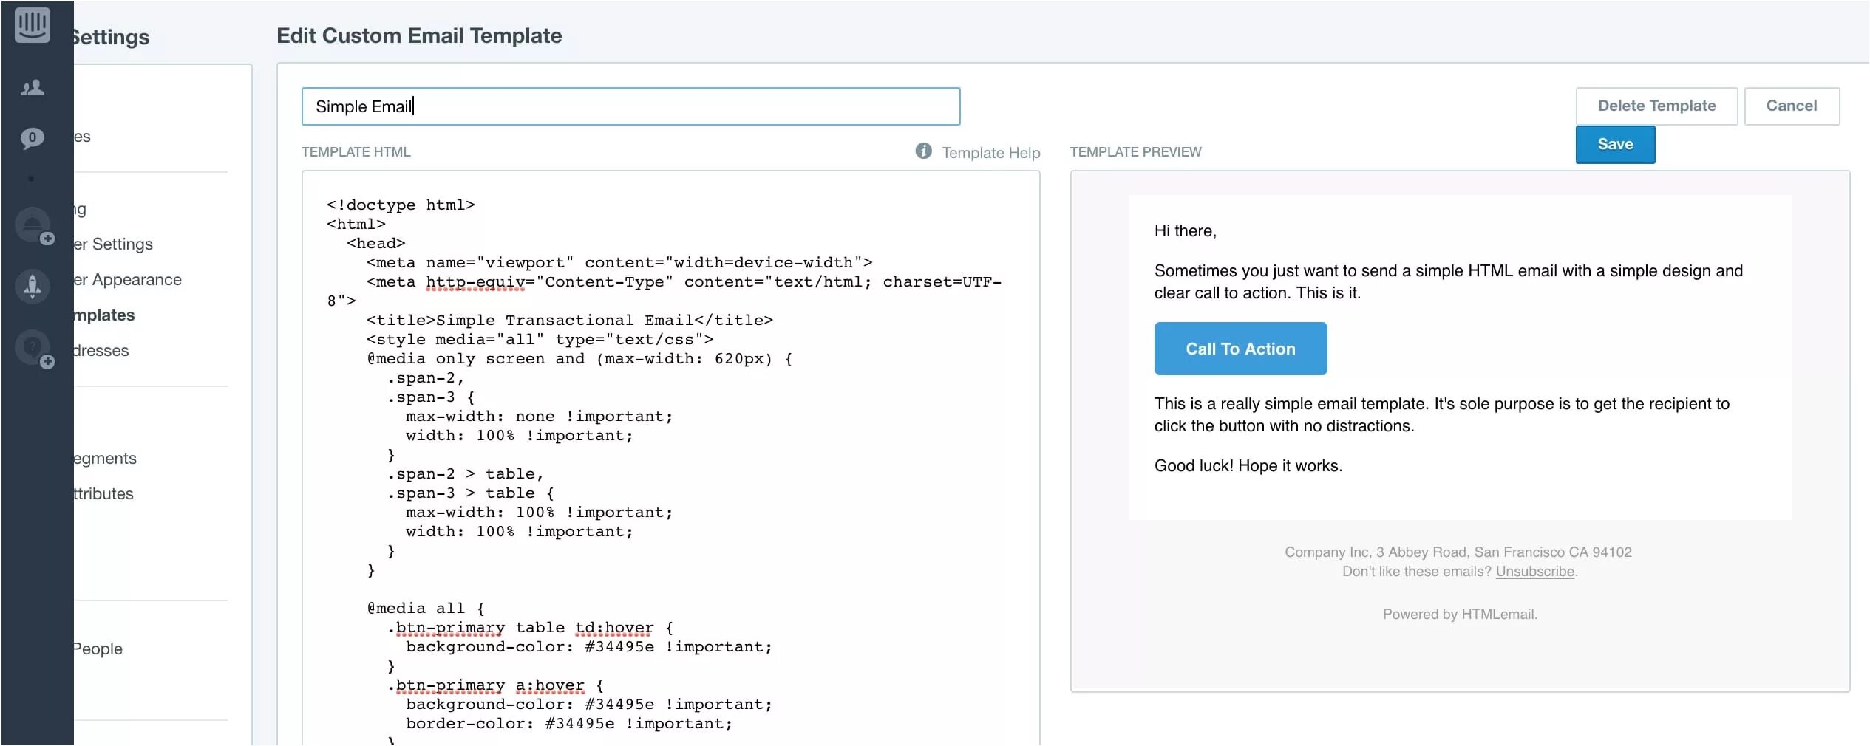1870x746 pixels.
Task: Open the People/users sidebar icon
Action: (x=33, y=88)
